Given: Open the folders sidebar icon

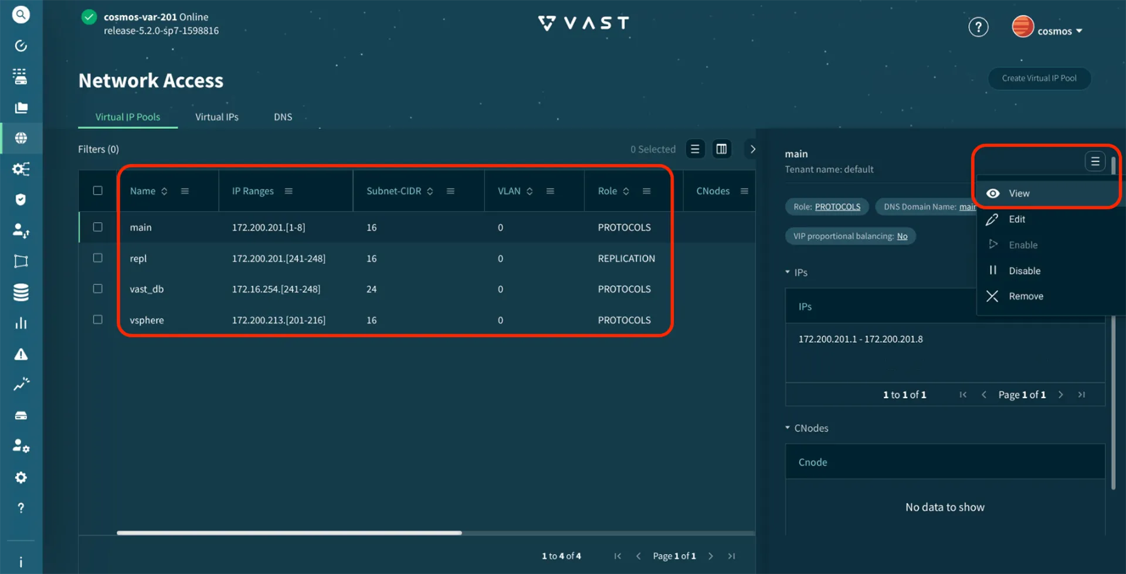Looking at the screenshot, I should [x=21, y=108].
